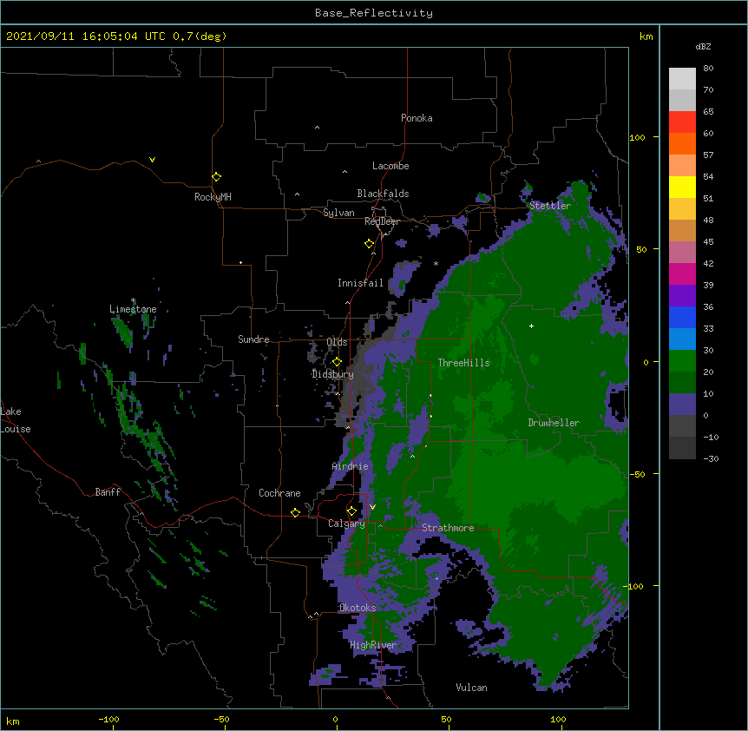The width and height of the screenshot is (748, 731).
Task: Click the Drumheller label
Action: tap(554, 422)
